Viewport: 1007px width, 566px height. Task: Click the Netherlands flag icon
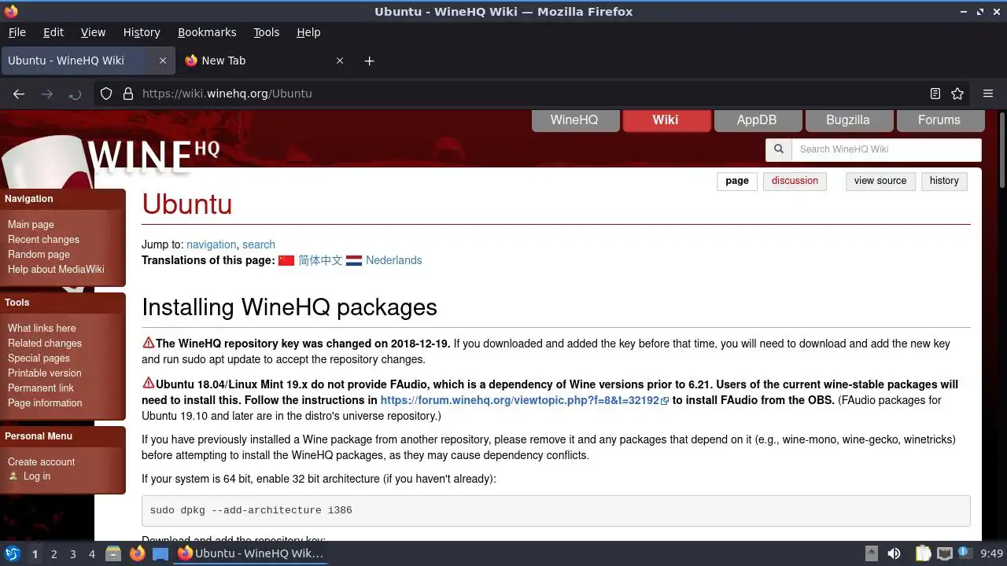coord(354,260)
